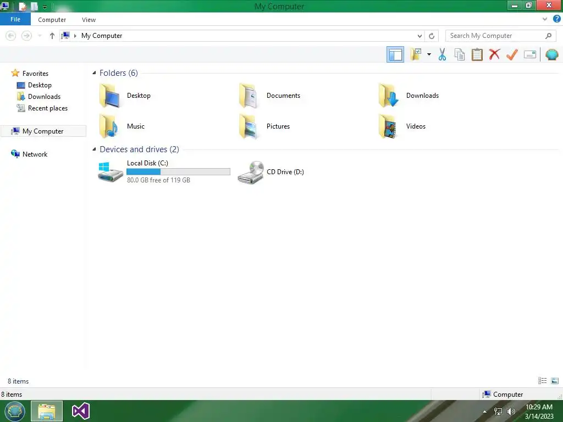Click the Back navigation arrow
The width and height of the screenshot is (563, 422).
(x=11, y=36)
